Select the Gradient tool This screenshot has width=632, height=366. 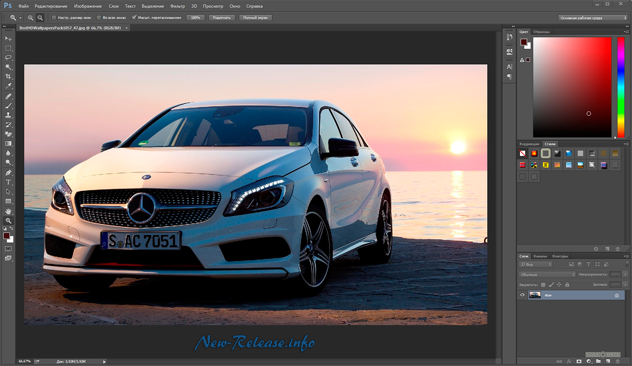click(x=8, y=144)
